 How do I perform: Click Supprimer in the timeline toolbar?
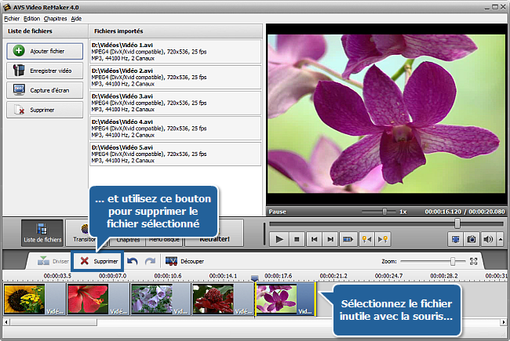(98, 260)
